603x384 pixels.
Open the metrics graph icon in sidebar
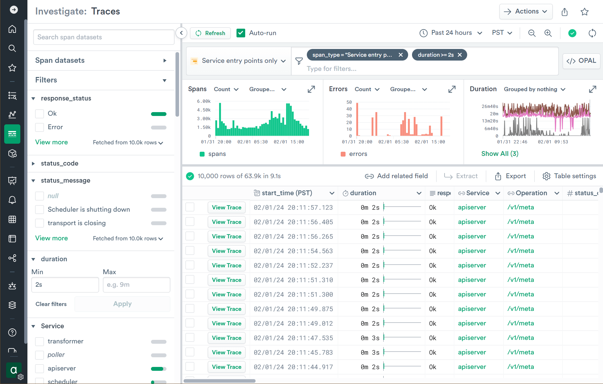click(x=12, y=114)
